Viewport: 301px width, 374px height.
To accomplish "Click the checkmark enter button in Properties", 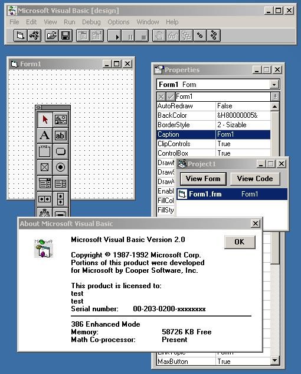I will tap(171, 96).
